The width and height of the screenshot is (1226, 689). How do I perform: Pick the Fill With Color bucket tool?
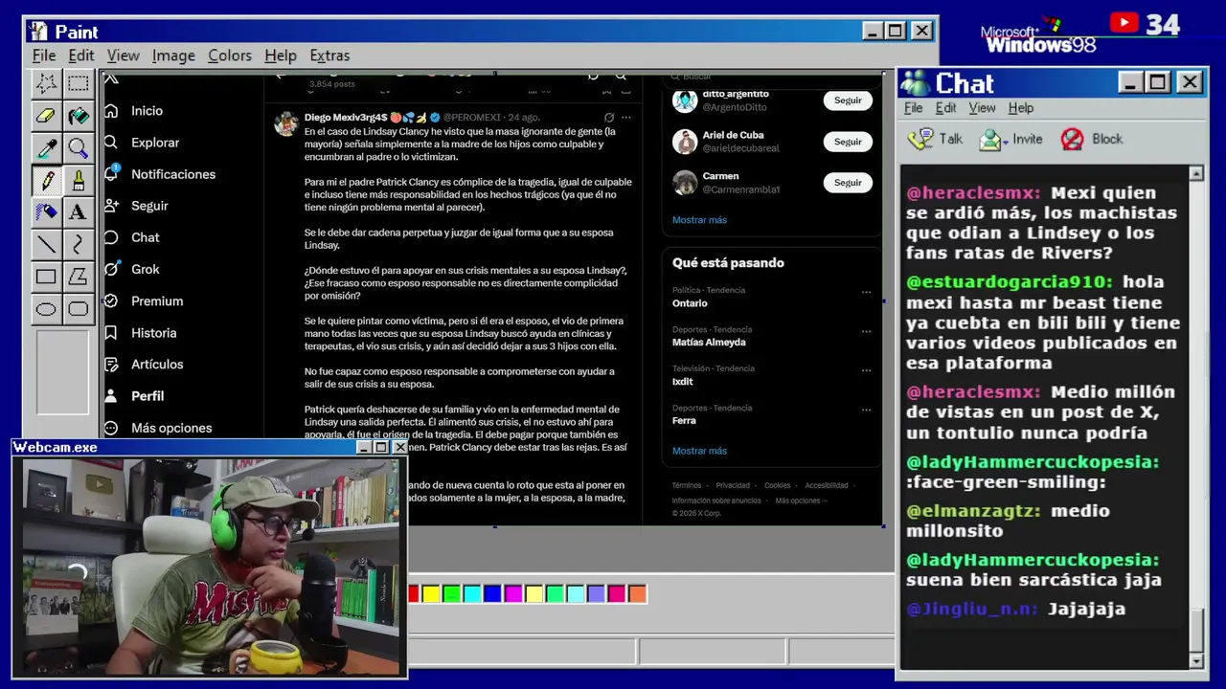click(x=78, y=116)
